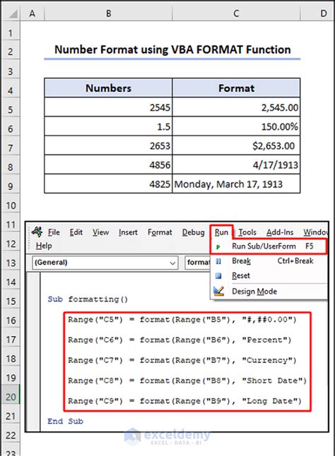335x456 pixels.
Task: Click cell containing 4/17/1913
Action: coord(236,165)
